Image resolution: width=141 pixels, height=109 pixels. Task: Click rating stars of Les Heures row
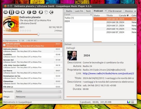(x=58, y=73)
